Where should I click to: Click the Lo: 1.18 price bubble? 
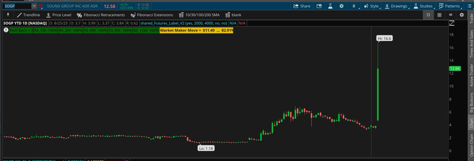(x=206, y=148)
